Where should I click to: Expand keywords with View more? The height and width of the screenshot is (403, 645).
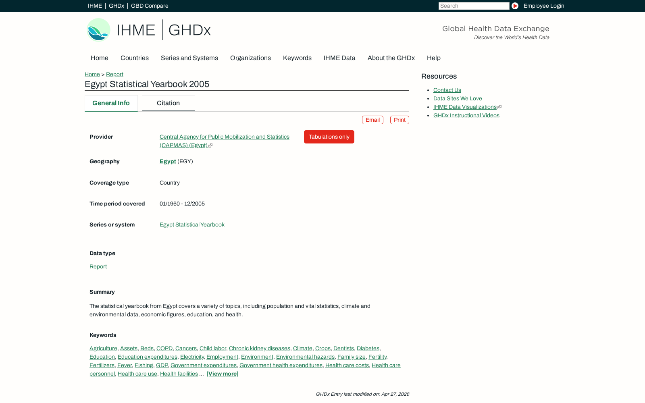[222, 374]
